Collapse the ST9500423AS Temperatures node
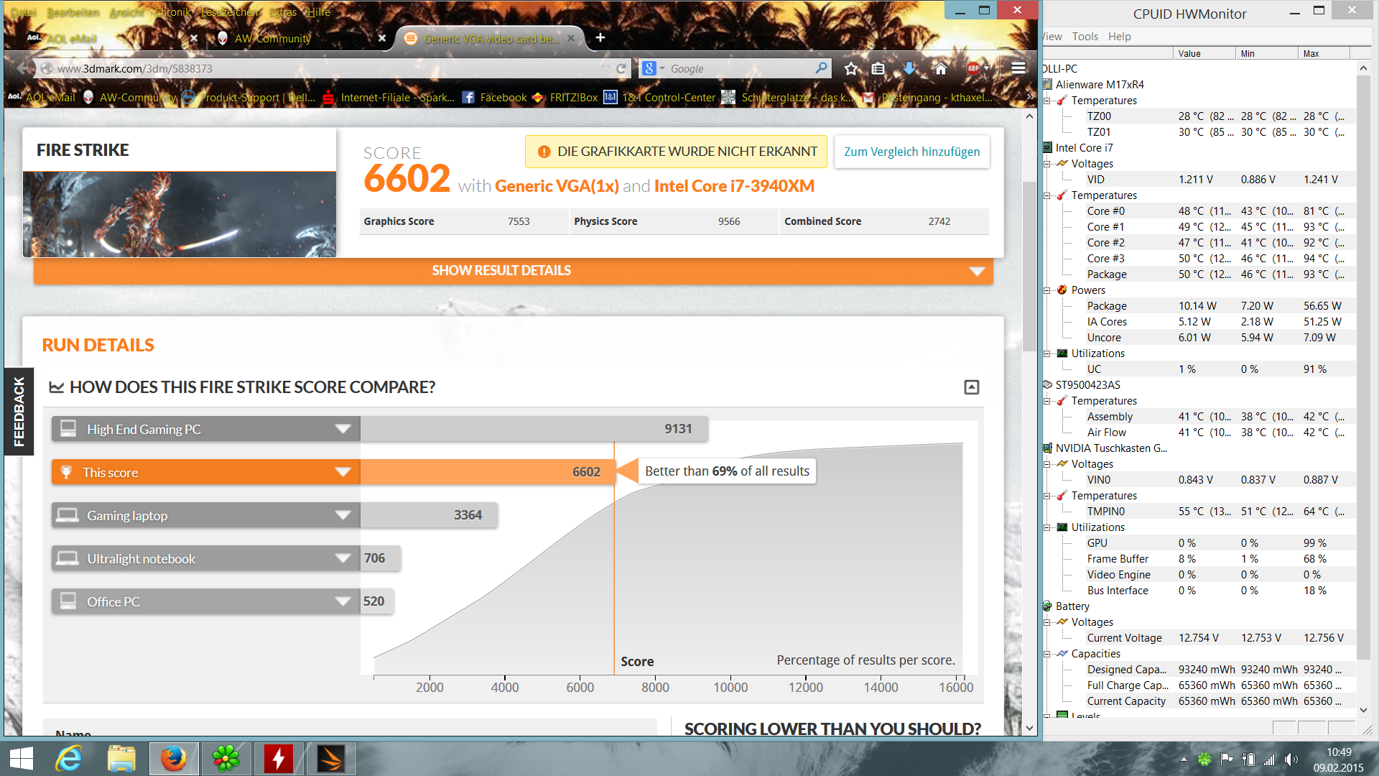 [x=1047, y=401]
